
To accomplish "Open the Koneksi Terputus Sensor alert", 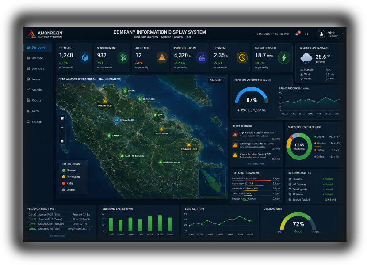I will pyautogui.click(x=256, y=156).
